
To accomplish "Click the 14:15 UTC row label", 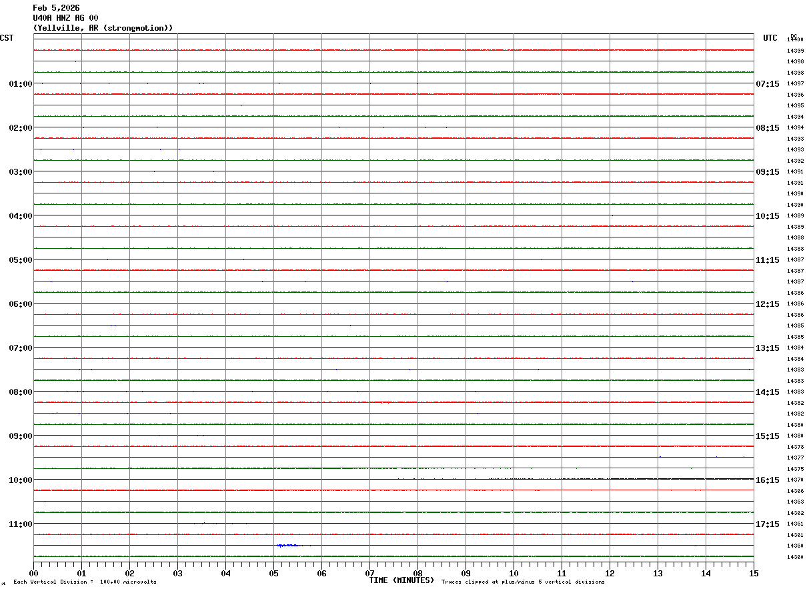I will tap(768, 392).
